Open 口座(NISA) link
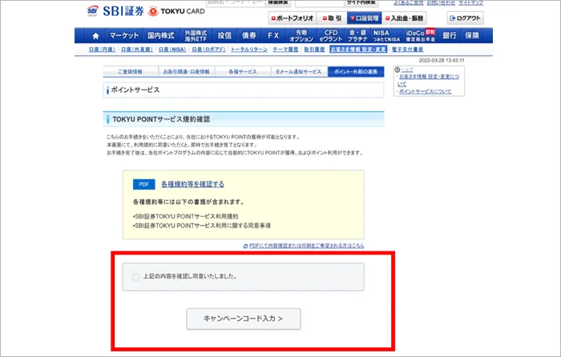Viewport: 561px width, 357px height. pos(172,50)
